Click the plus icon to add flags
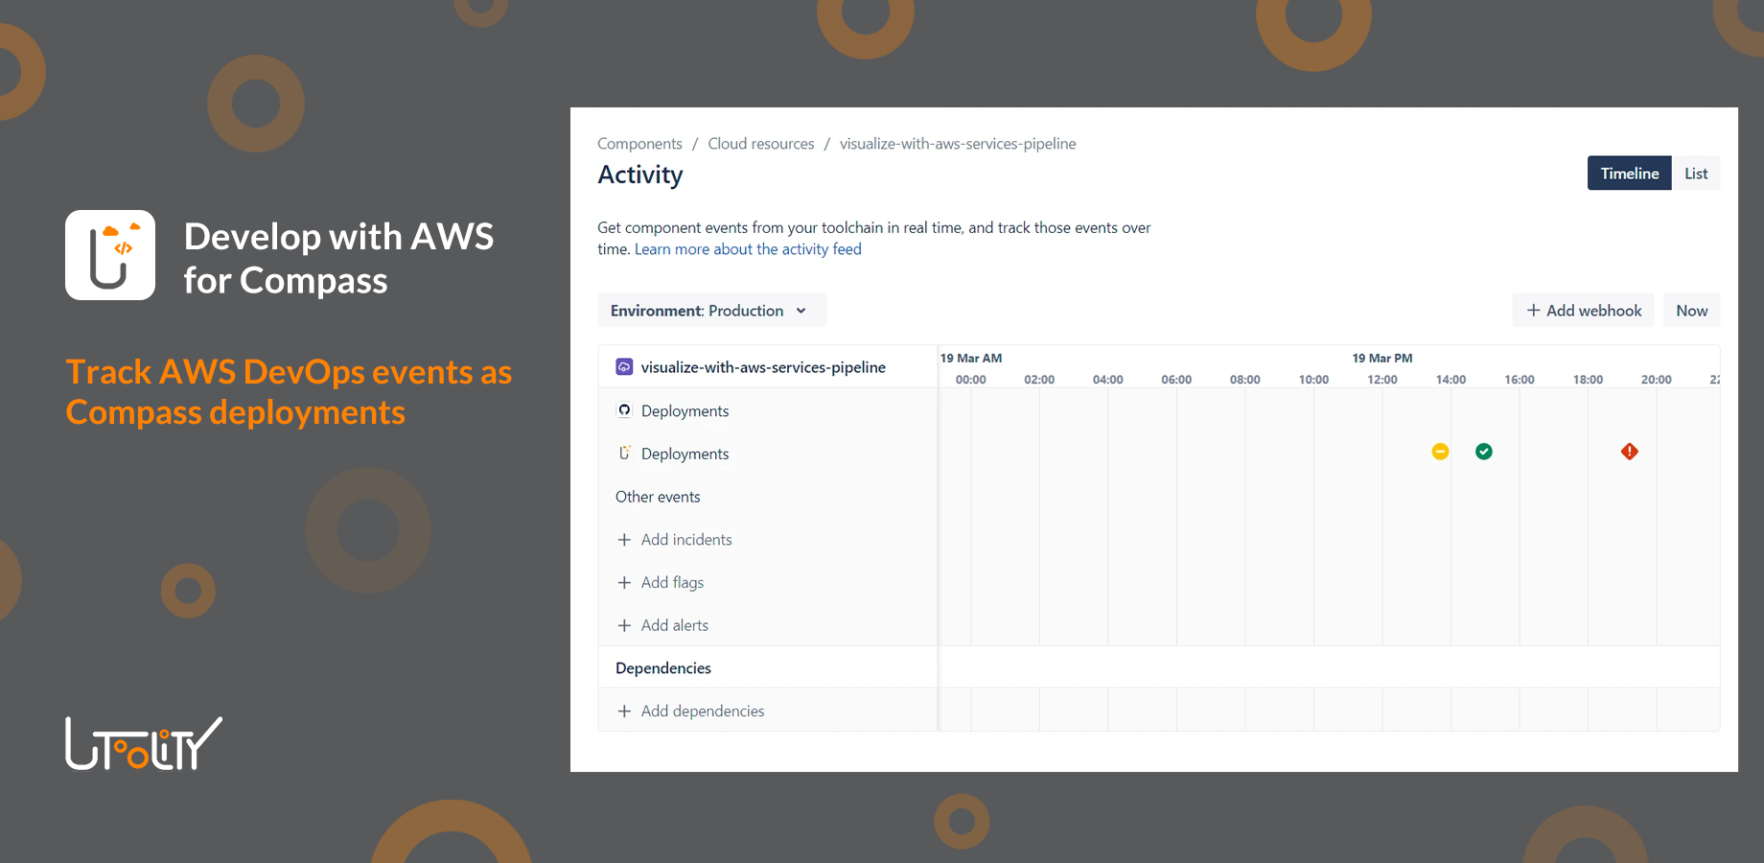This screenshot has width=1764, height=863. pyautogui.click(x=624, y=582)
